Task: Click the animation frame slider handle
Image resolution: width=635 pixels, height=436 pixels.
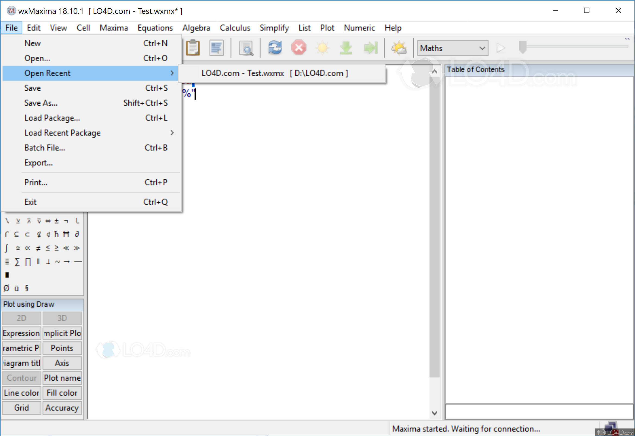Action: click(x=522, y=47)
